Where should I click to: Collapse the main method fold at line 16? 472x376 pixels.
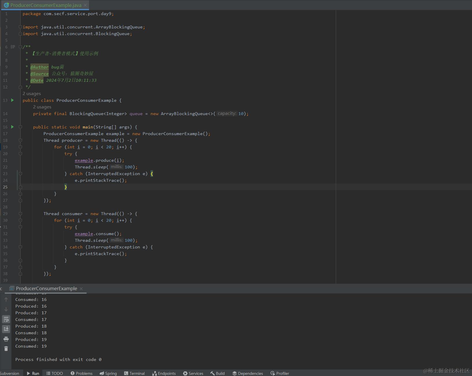[x=20, y=127]
